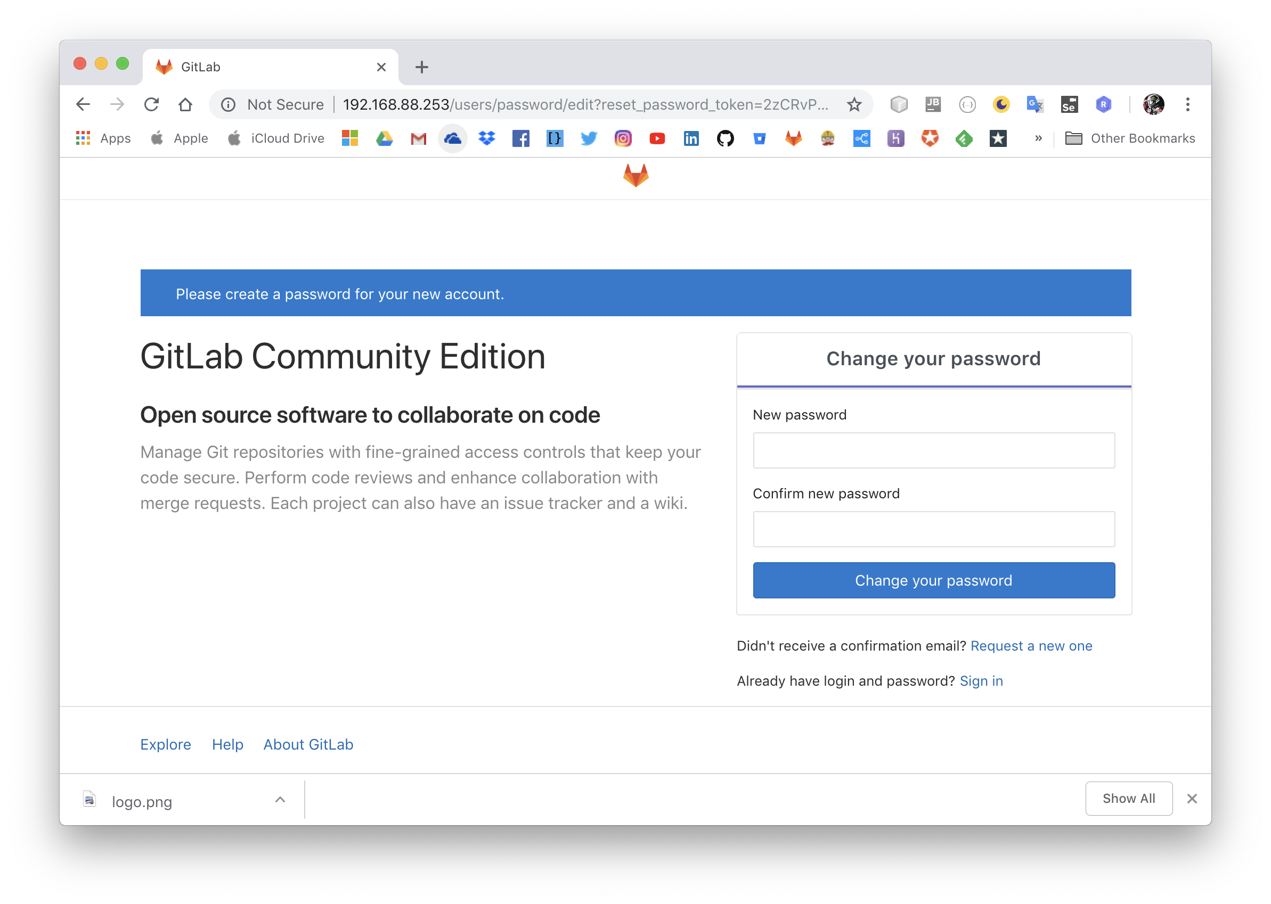Open a new browser tab
The width and height of the screenshot is (1271, 904).
click(x=421, y=67)
